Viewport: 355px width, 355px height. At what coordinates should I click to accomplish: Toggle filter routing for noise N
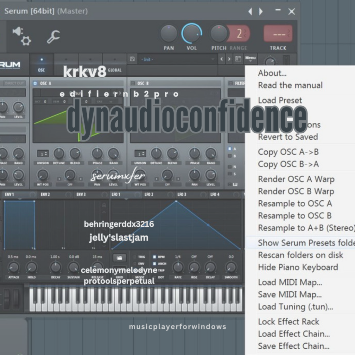coord(230,167)
